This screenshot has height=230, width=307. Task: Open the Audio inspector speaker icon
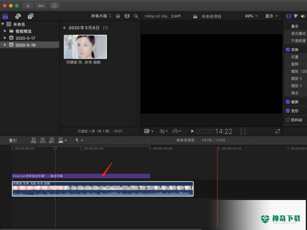coord(303,16)
